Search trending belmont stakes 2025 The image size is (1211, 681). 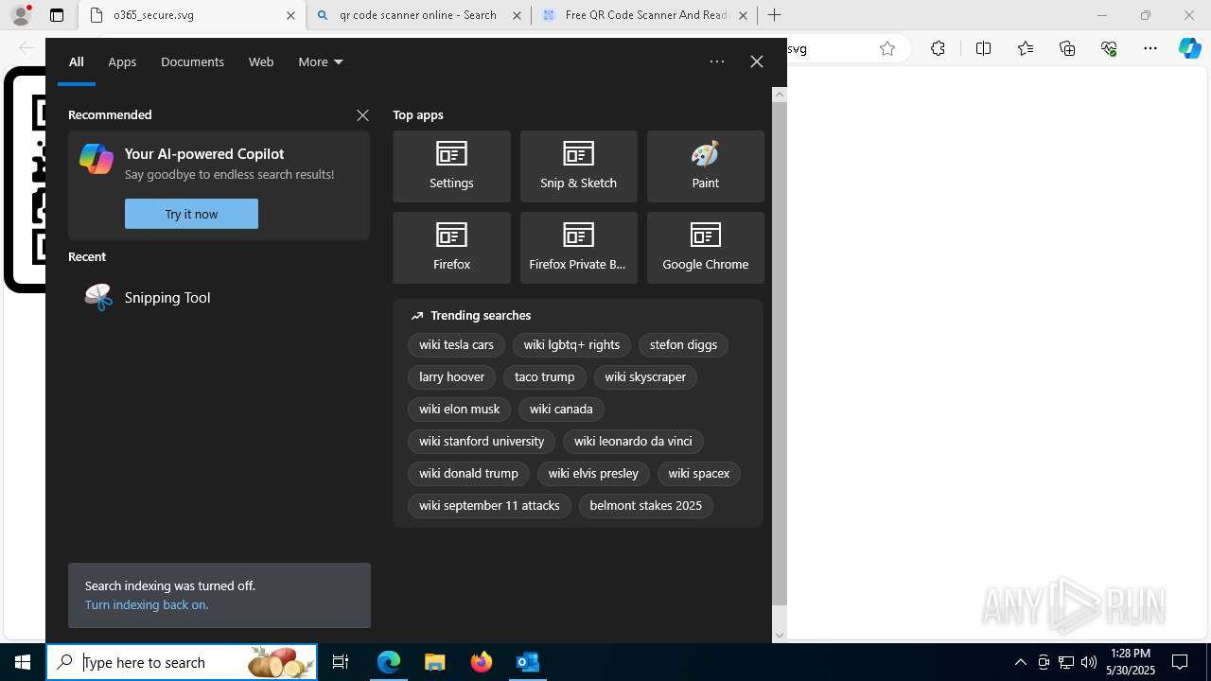coord(645,506)
